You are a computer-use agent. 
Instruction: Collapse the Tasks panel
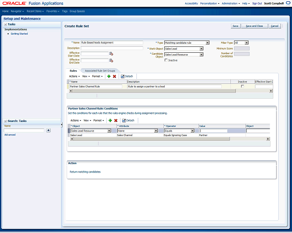pyautogui.click(x=5, y=24)
